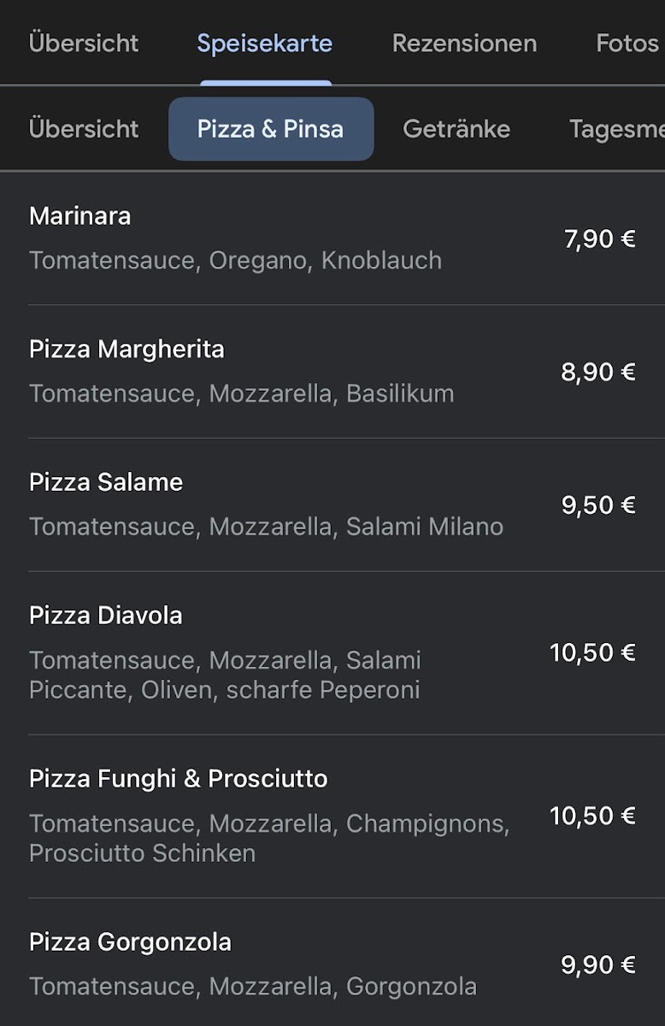
Task: Switch to the top Übersicht tab
Action: [84, 43]
